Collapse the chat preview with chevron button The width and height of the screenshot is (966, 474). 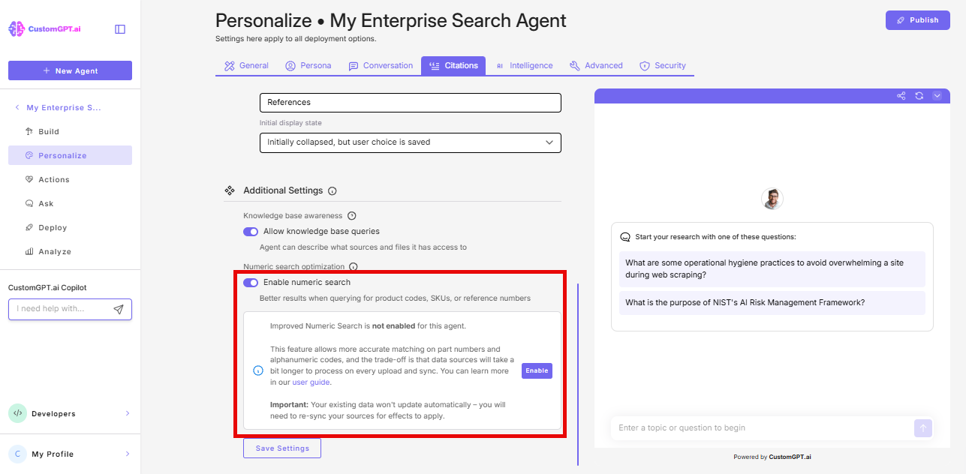937,96
